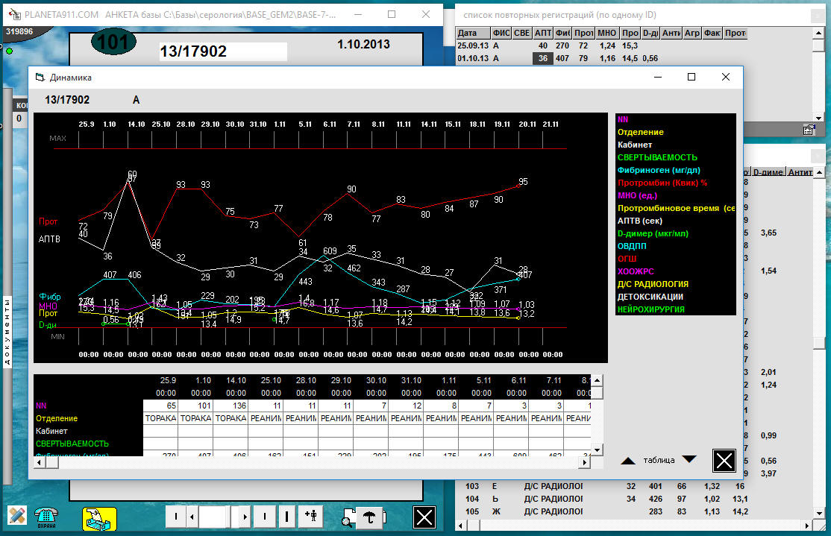Click the МНО column header
Image resolution: width=831 pixels, height=536 pixels.
pos(606,34)
